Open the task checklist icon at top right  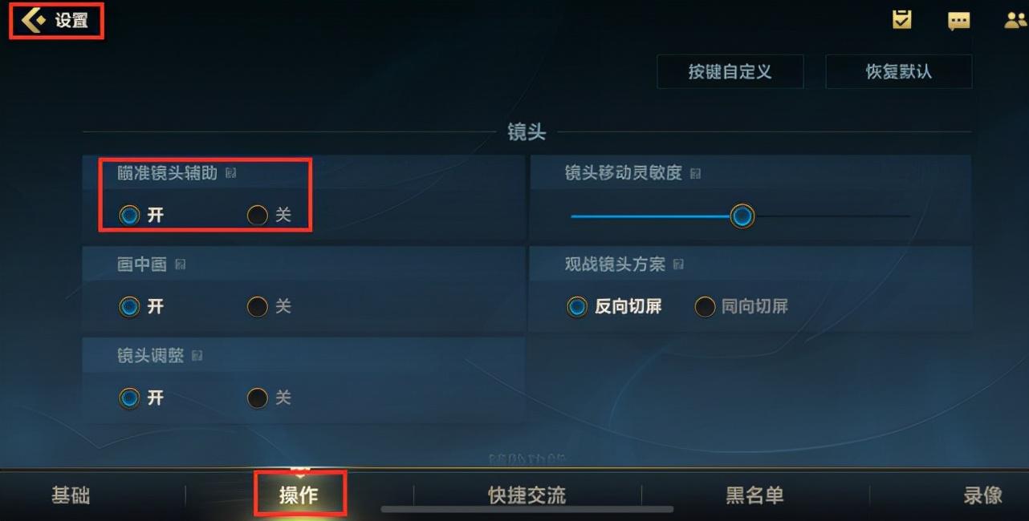902,20
